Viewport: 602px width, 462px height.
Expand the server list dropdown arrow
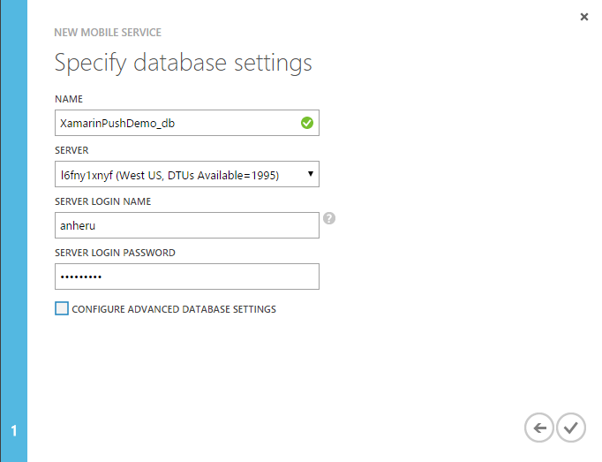pos(311,174)
